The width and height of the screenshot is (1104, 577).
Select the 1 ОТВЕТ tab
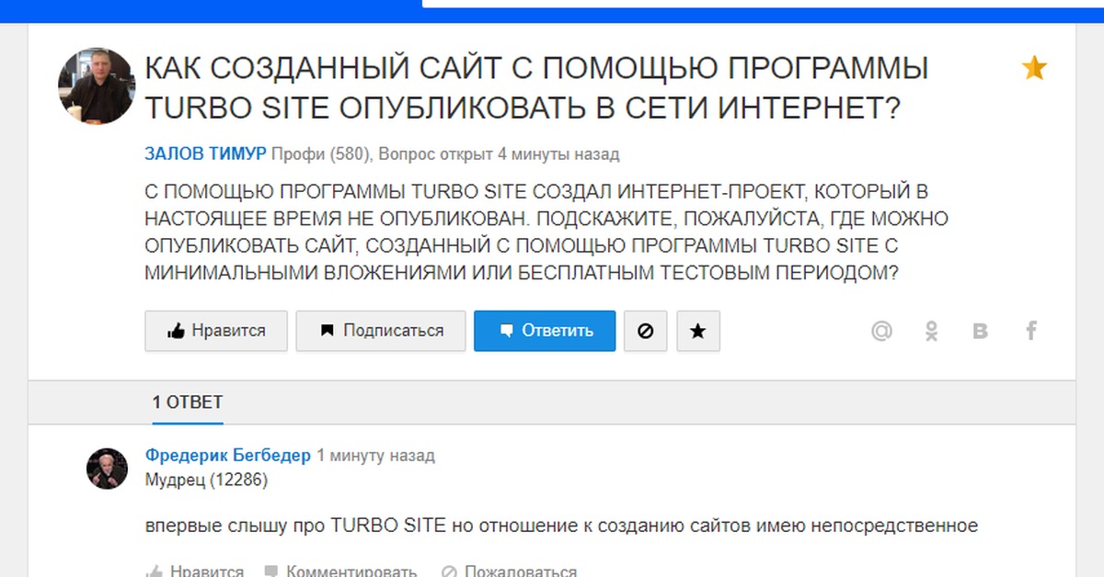coord(188,403)
